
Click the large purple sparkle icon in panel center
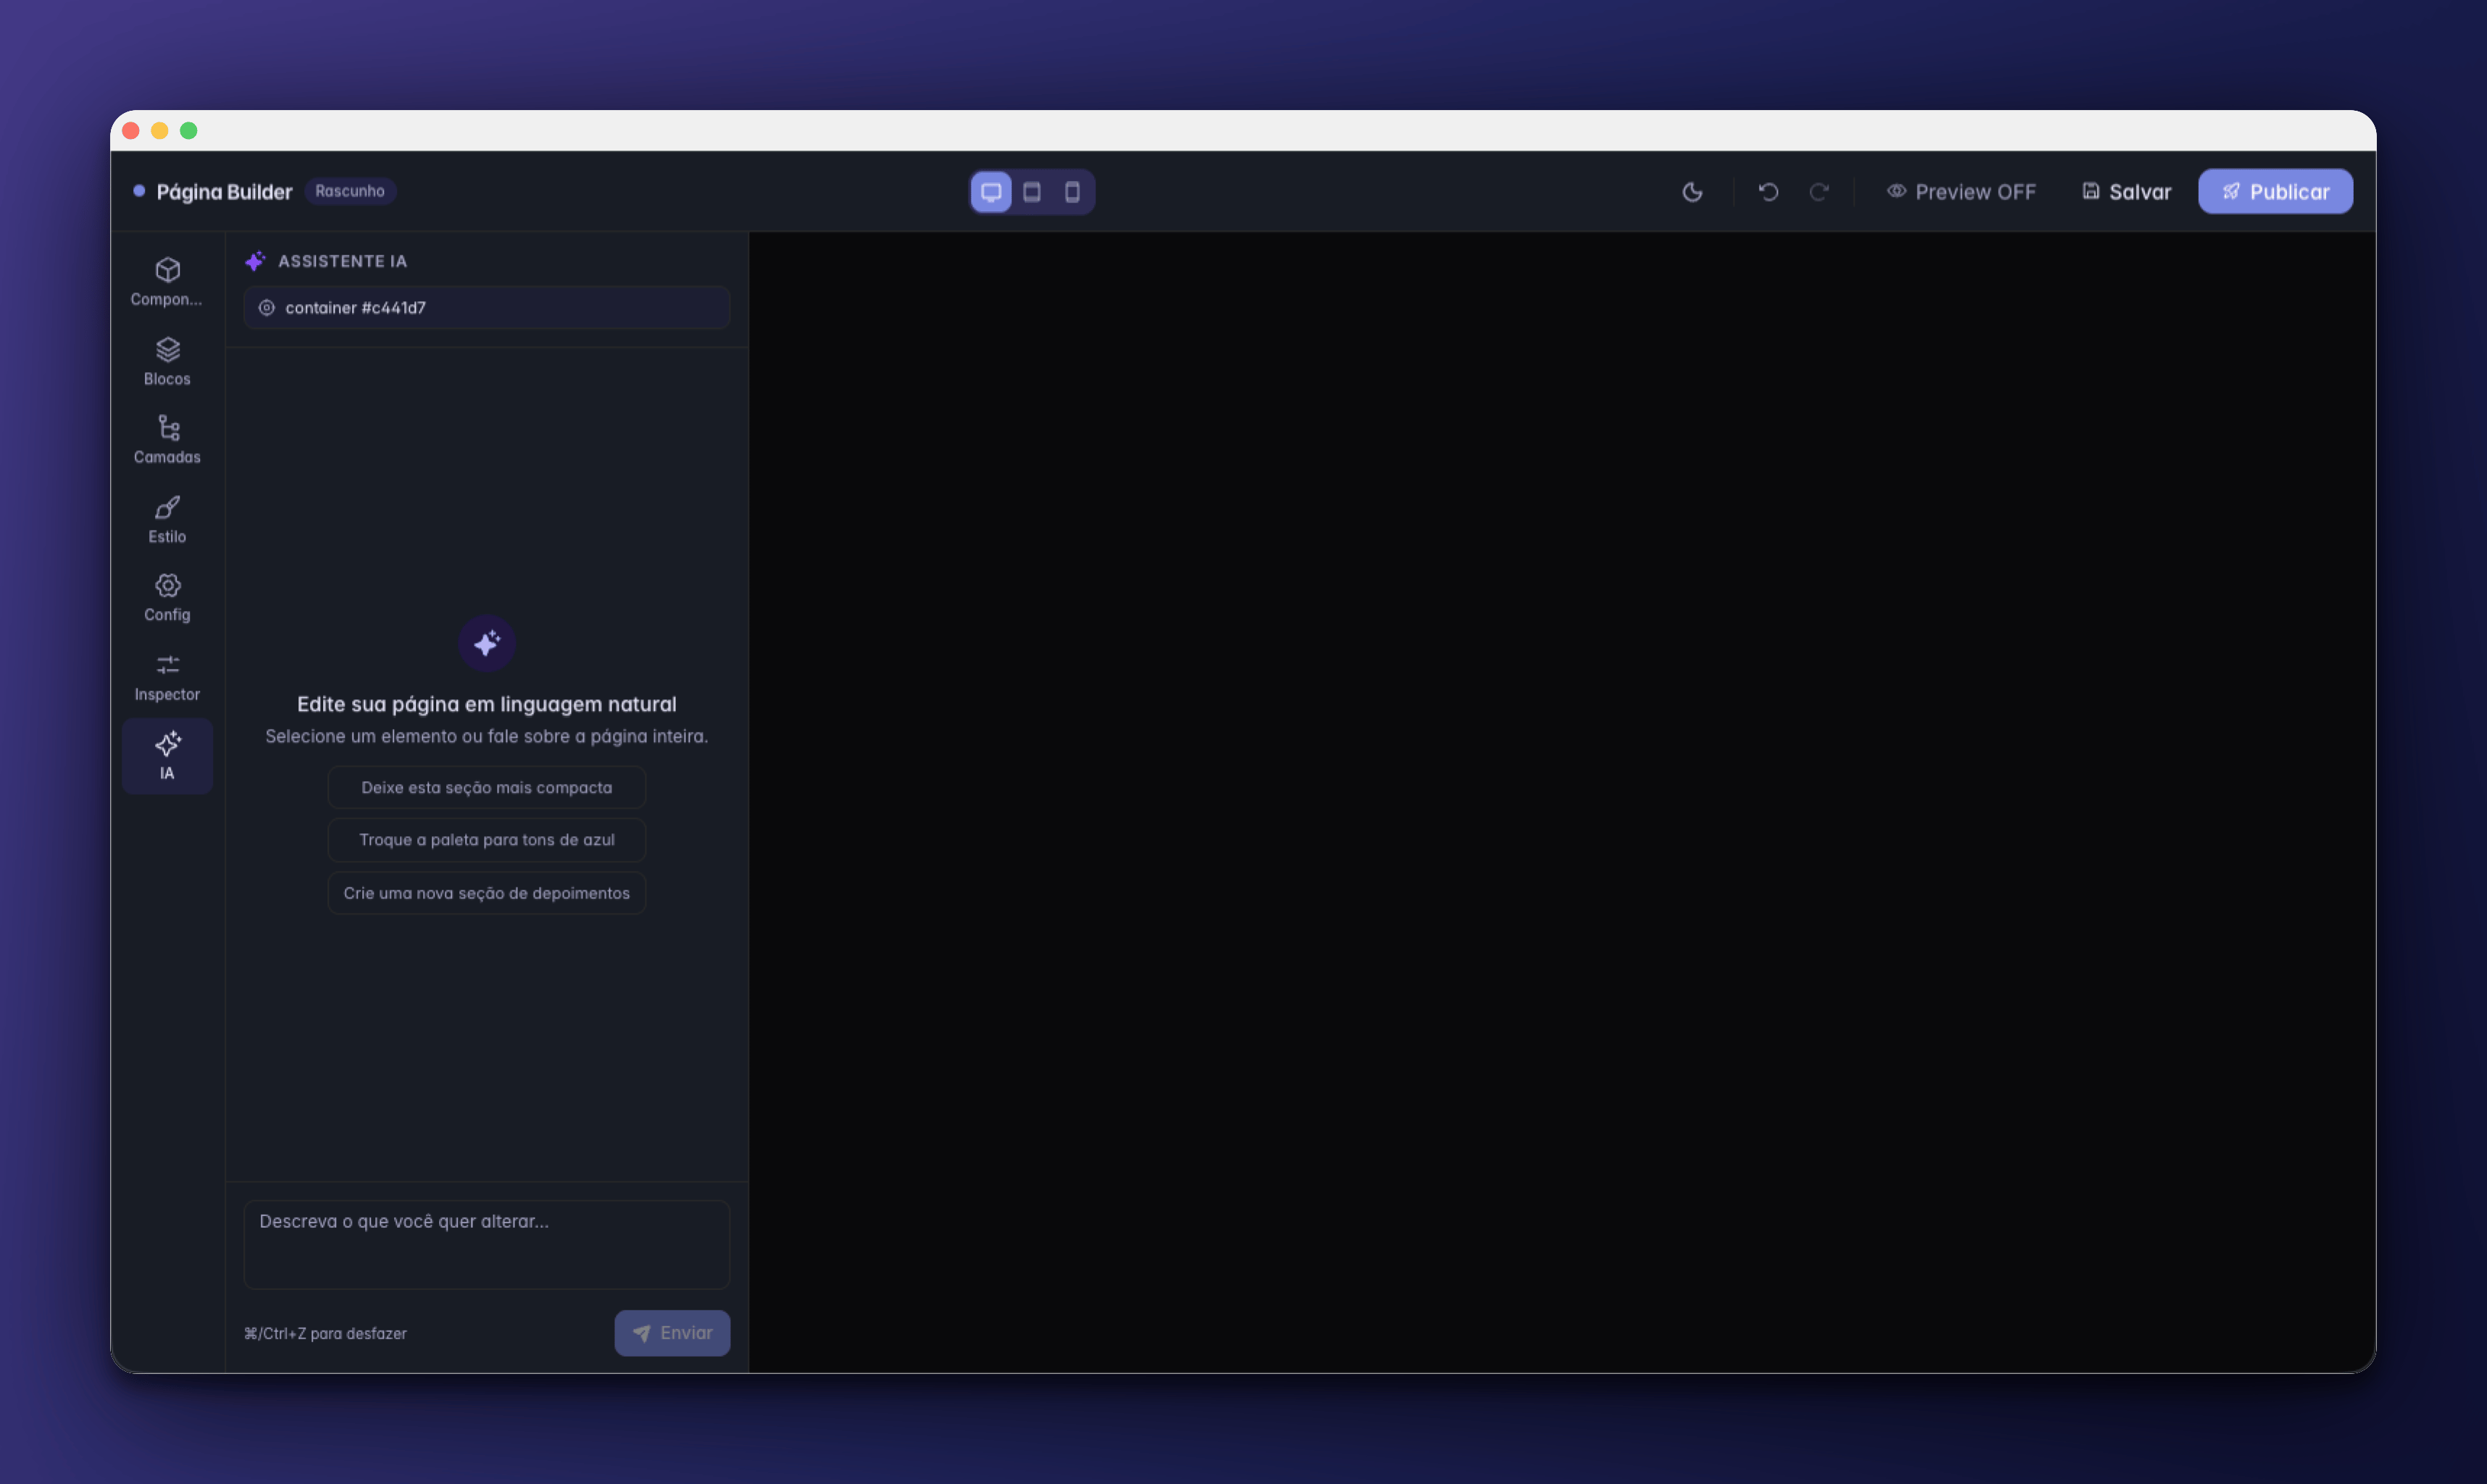point(486,643)
